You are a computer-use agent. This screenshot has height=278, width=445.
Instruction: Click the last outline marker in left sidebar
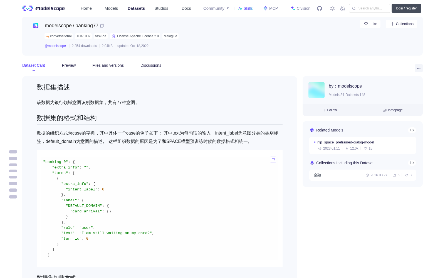pyautogui.click(x=13, y=197)
